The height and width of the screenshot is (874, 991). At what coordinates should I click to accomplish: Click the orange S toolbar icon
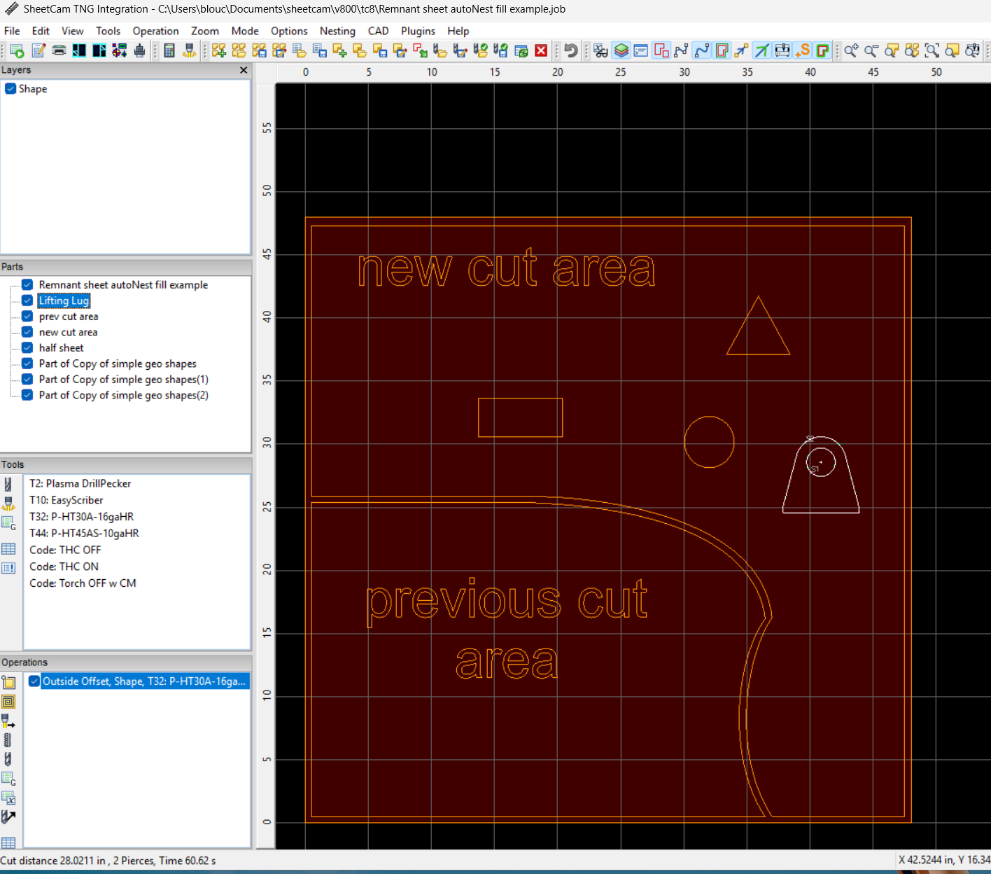click(803, 50)
